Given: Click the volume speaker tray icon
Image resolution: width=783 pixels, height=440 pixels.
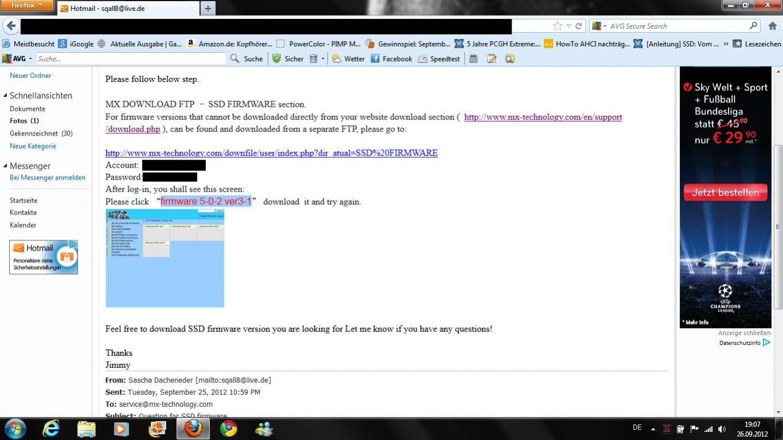Looking at the screenshot, I should [x=722, y=429].
